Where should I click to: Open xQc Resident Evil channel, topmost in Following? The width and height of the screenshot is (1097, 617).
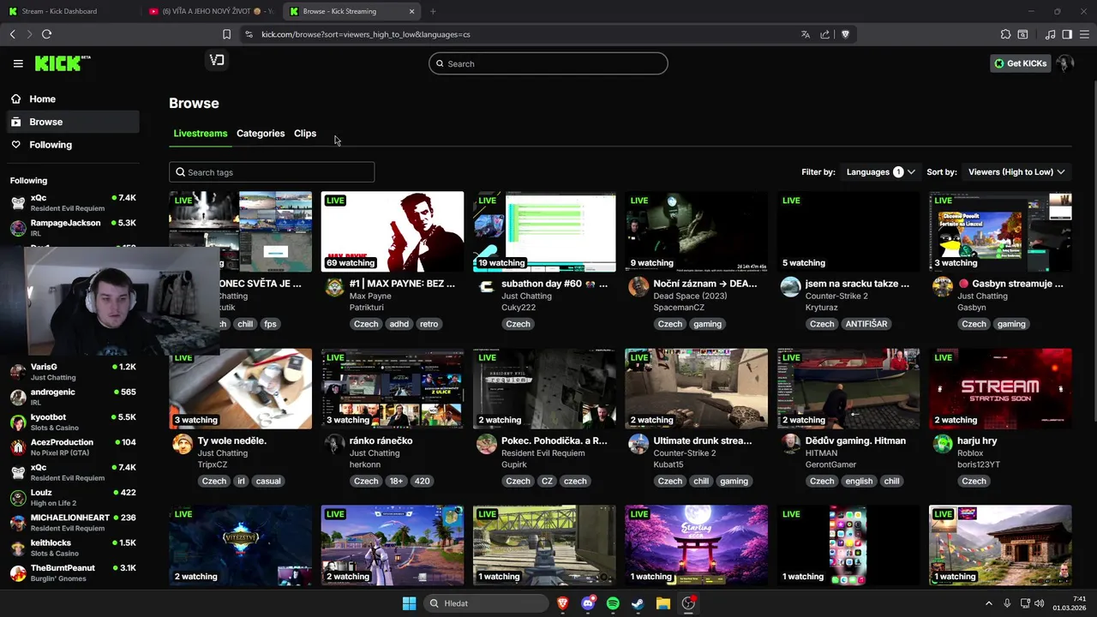(x=73, y=203)
